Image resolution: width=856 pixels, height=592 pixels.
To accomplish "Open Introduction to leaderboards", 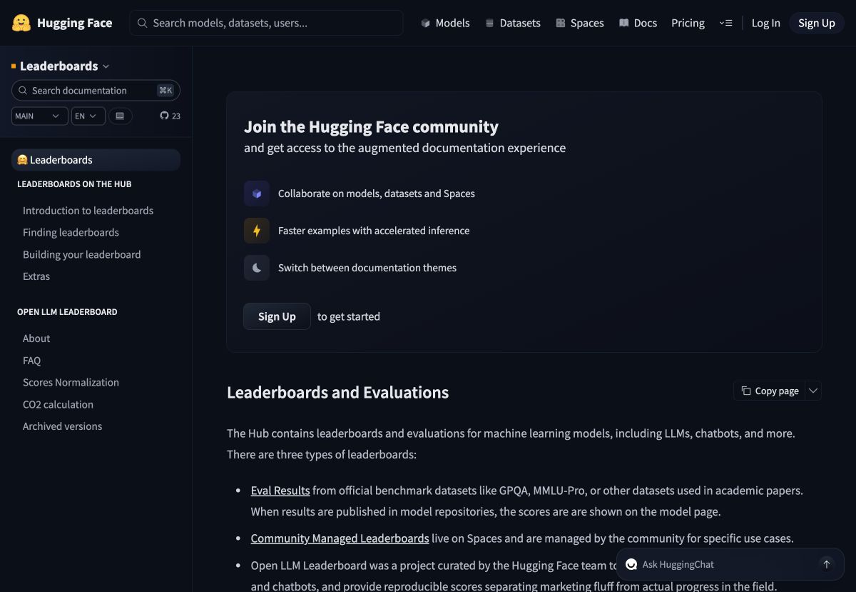I will pyautogui.click(x=88, y=211).
